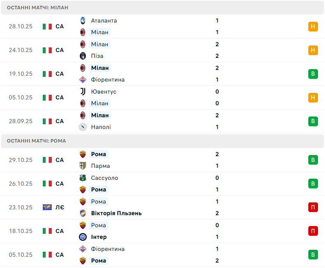Viewport: 325px width, 268px height.
Task: Click the Juventus logo icon
Action: click(x=83, y=92)
